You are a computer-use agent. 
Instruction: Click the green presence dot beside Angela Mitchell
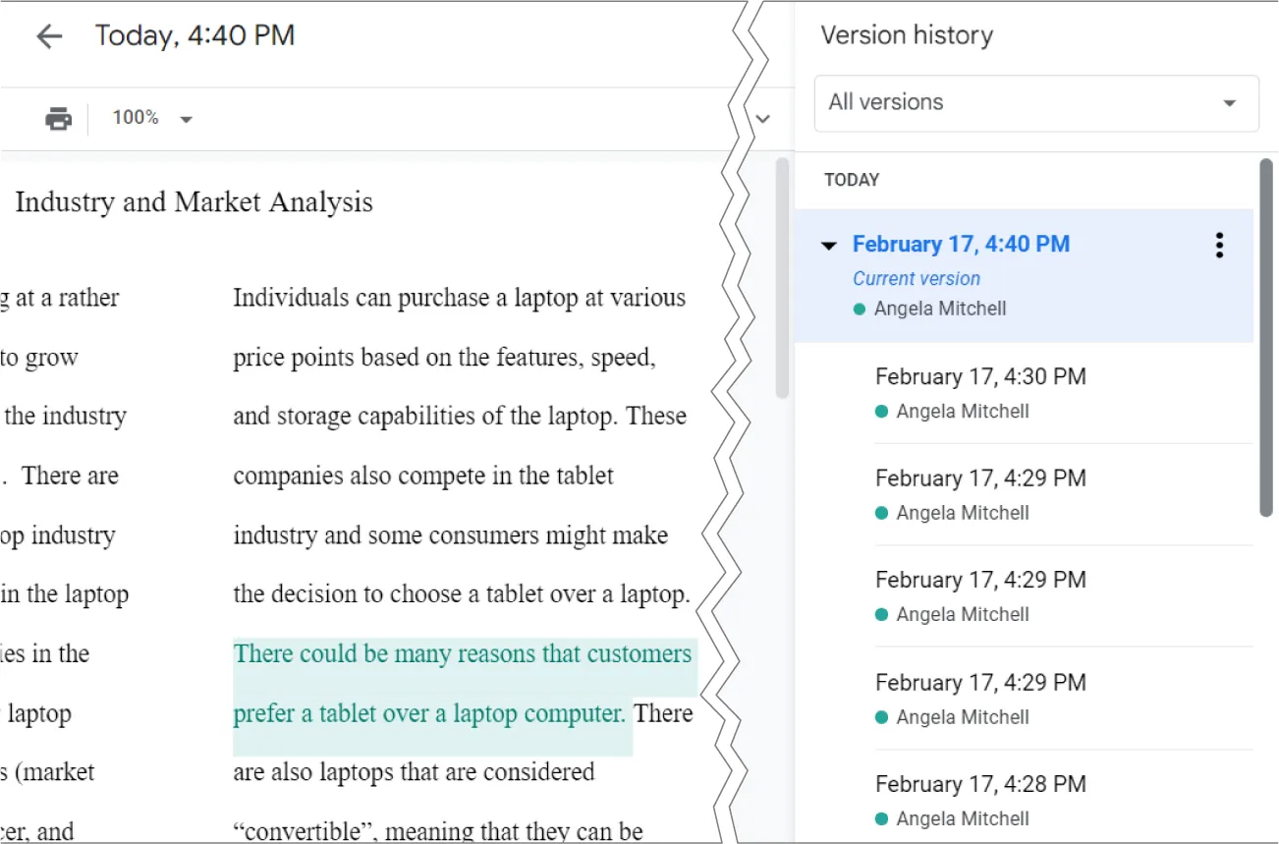click(859, 308)
